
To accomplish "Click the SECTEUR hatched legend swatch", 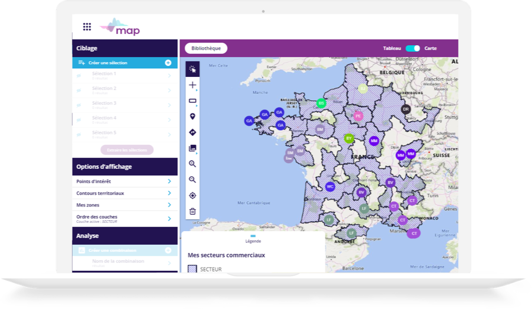I will pyautogui.click(x=192, y=269).
